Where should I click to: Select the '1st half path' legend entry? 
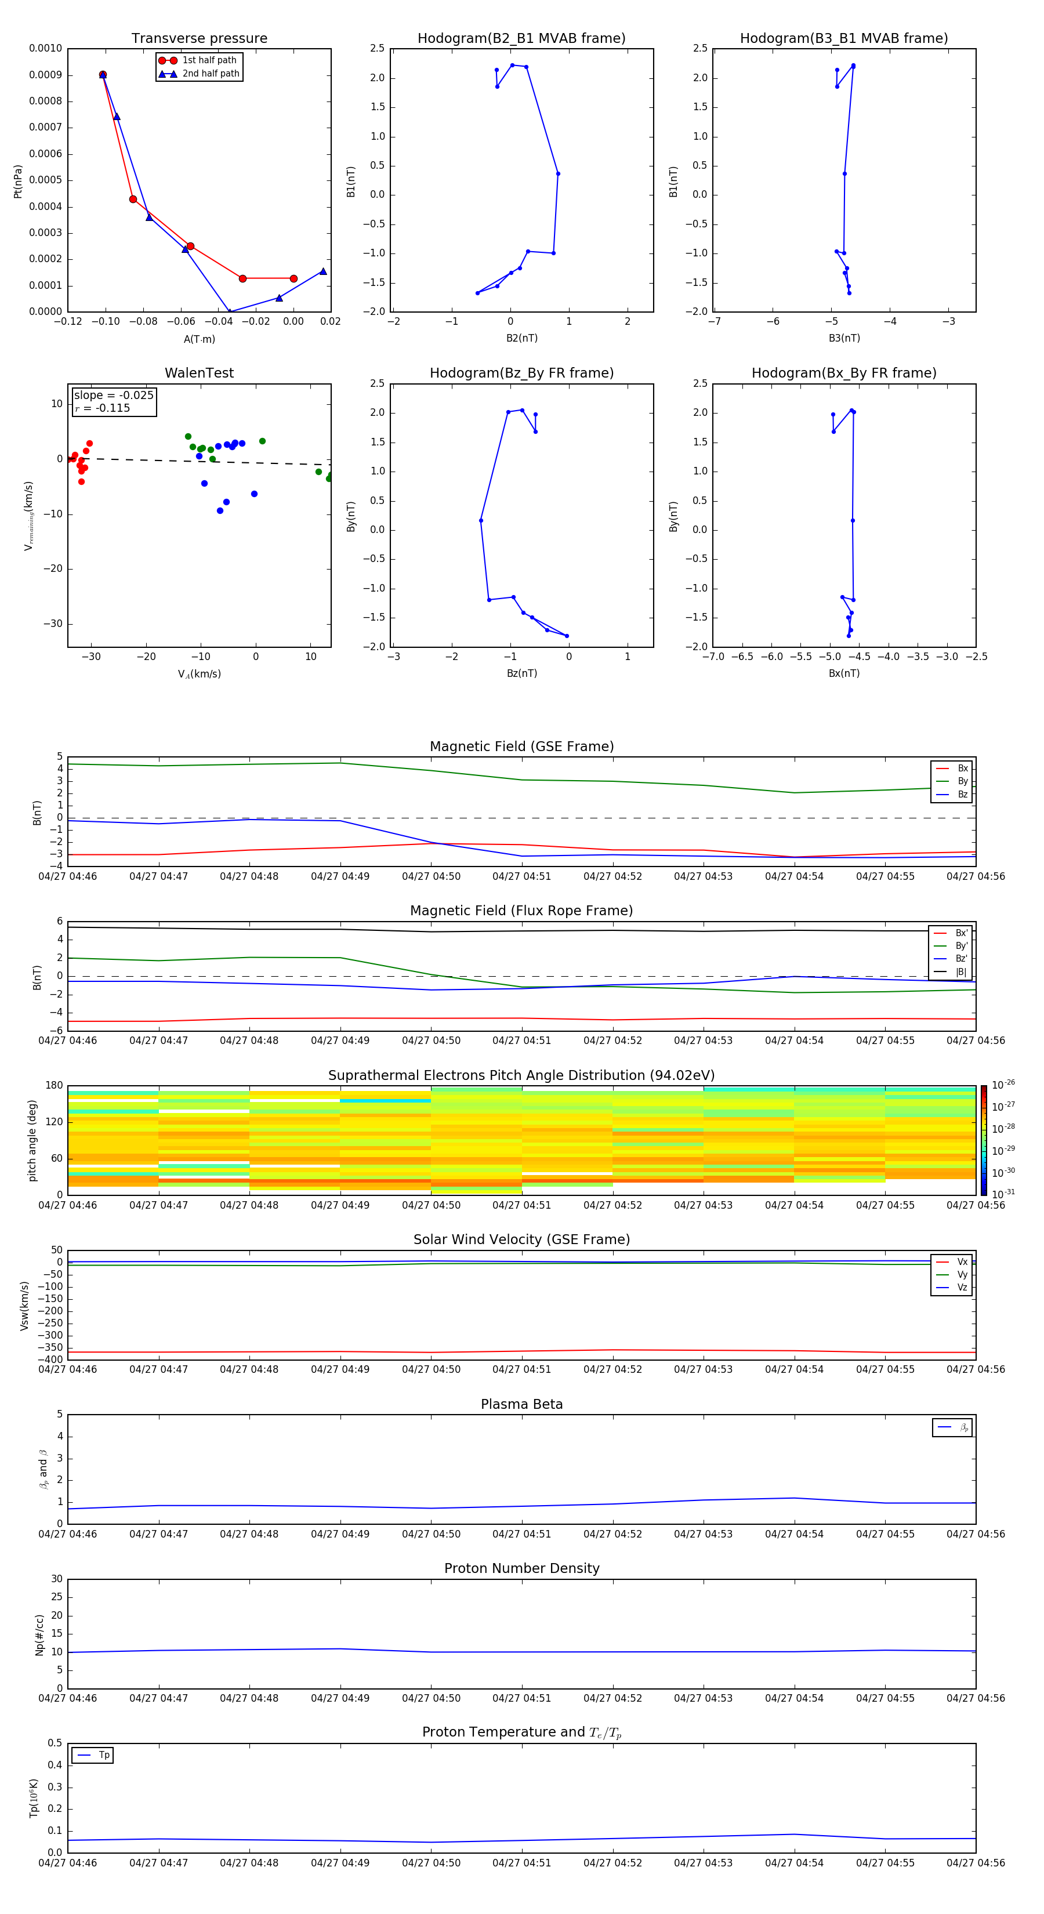click(198, 60)
